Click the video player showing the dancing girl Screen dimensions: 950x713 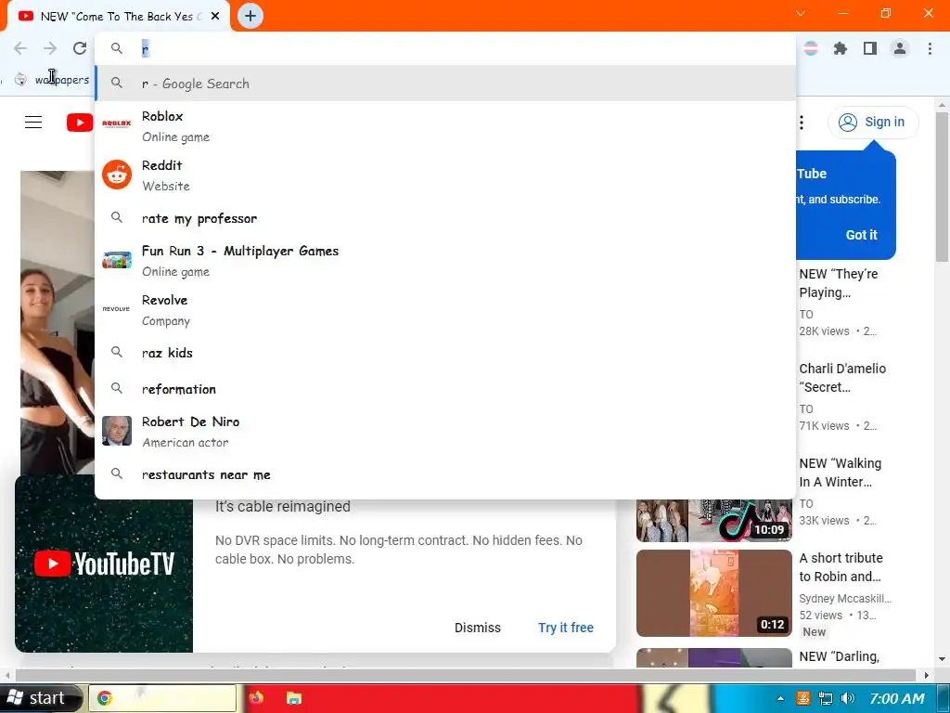58,322
